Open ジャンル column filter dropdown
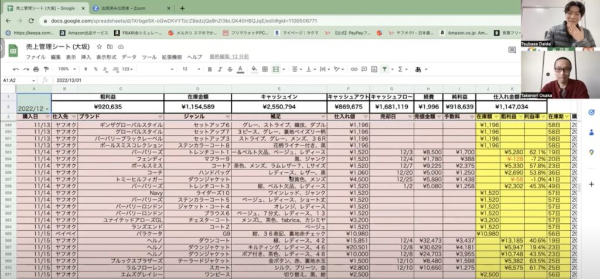The height and width of the screenshot is (279, 600). tap(228, 117)
